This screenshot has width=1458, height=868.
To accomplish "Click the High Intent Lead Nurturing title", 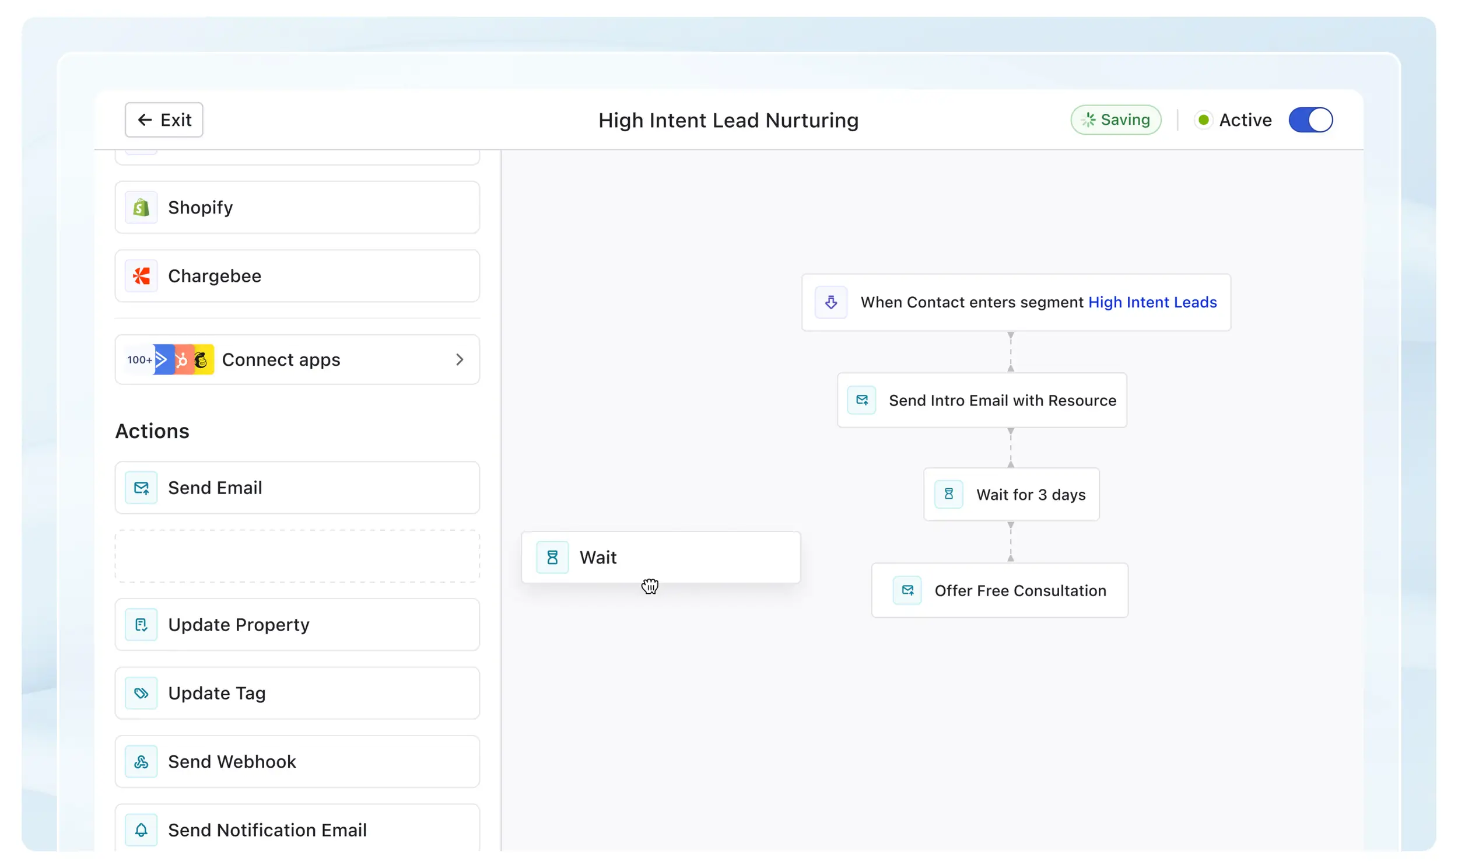I will click(728, 121).
